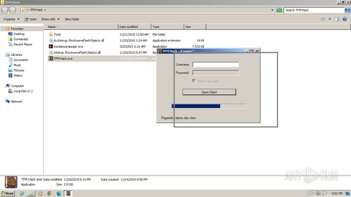
Task: Open the Organize menu
Action: [11, 19]
